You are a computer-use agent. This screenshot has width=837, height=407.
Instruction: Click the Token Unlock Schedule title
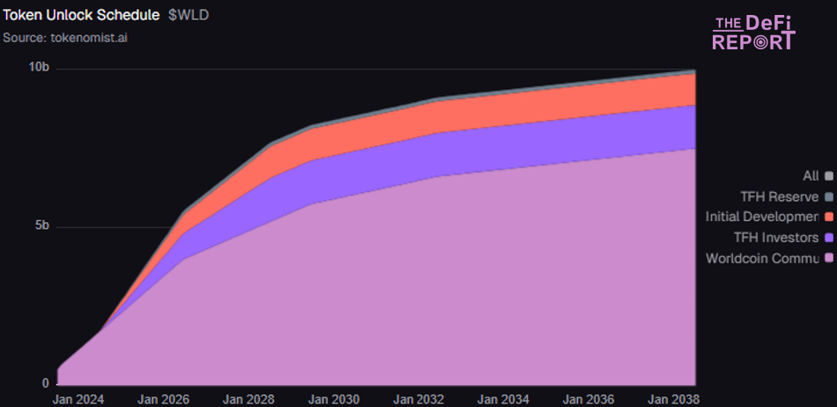[82, 16]
